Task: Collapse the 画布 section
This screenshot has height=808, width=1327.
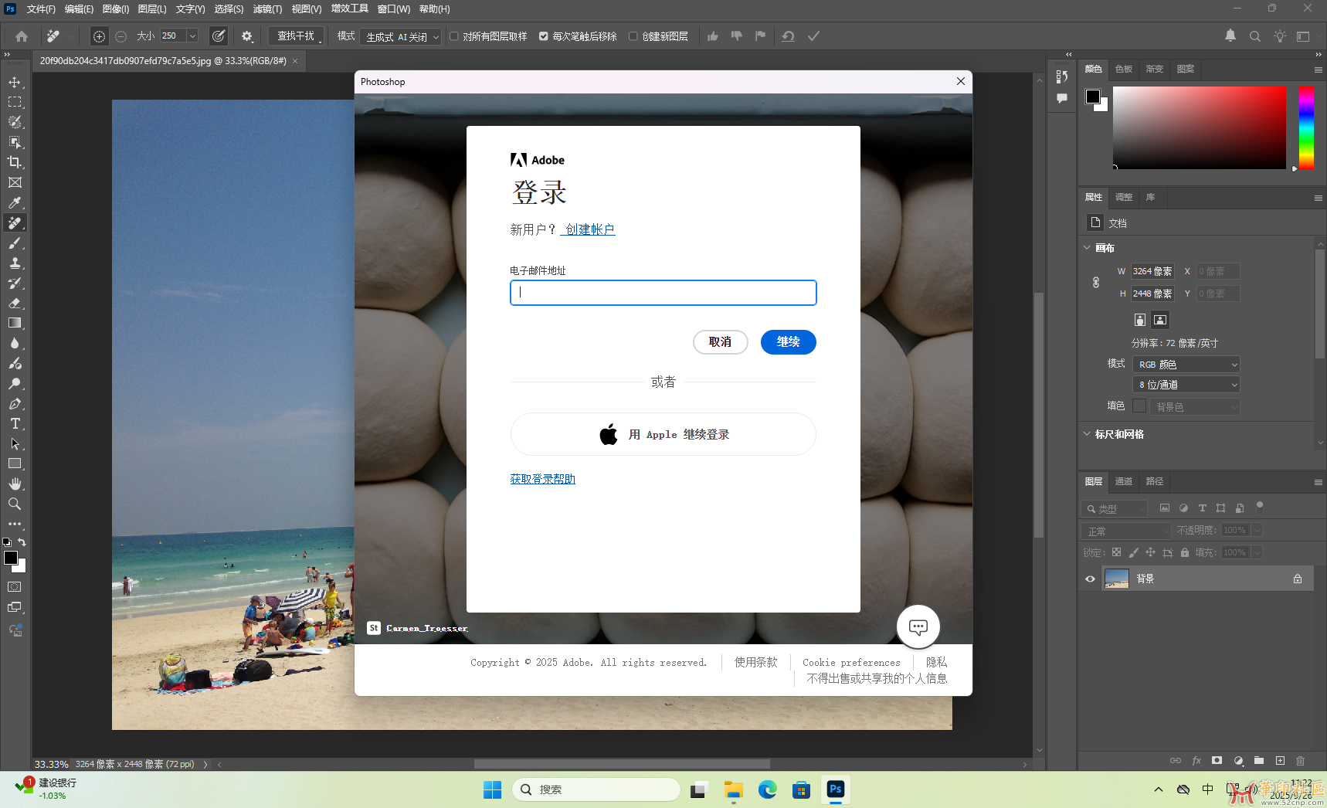Action: [x=1088, y=248]
